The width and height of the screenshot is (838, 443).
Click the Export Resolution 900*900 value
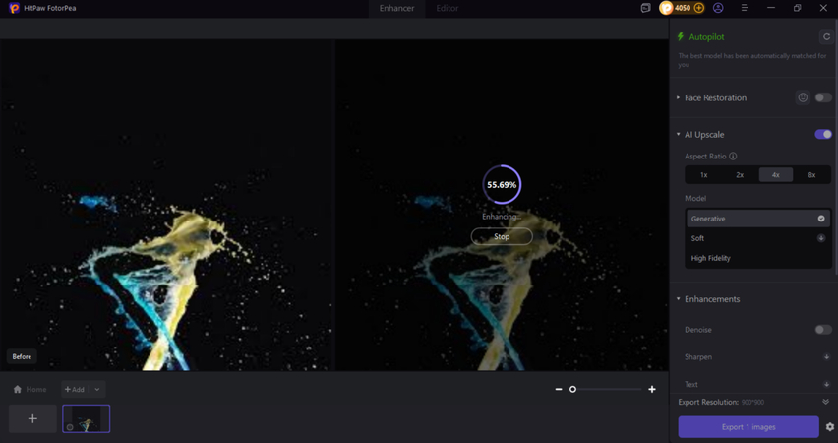(x=754, y=402)
